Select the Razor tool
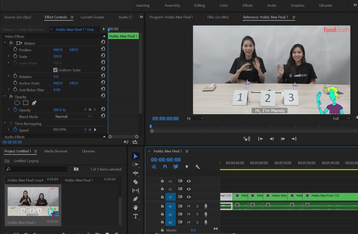Screen dimensions: 358x234 point(136,182)
